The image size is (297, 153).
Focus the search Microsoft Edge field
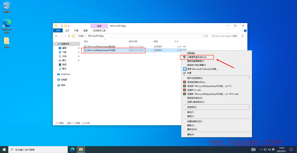(227, 36)
